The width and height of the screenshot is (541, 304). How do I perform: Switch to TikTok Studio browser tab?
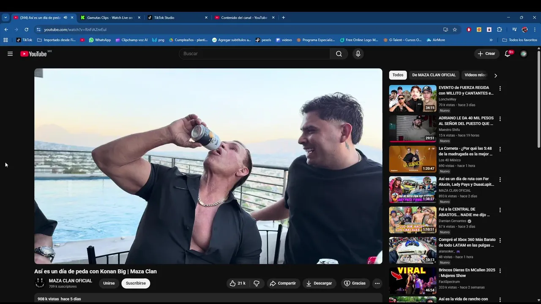pos(178,18)
